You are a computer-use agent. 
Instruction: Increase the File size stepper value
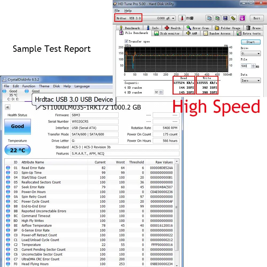tap(253, 65)
